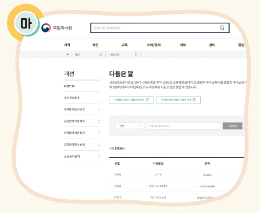Open the 전체 category dropdown

click(x=130, y=126)
